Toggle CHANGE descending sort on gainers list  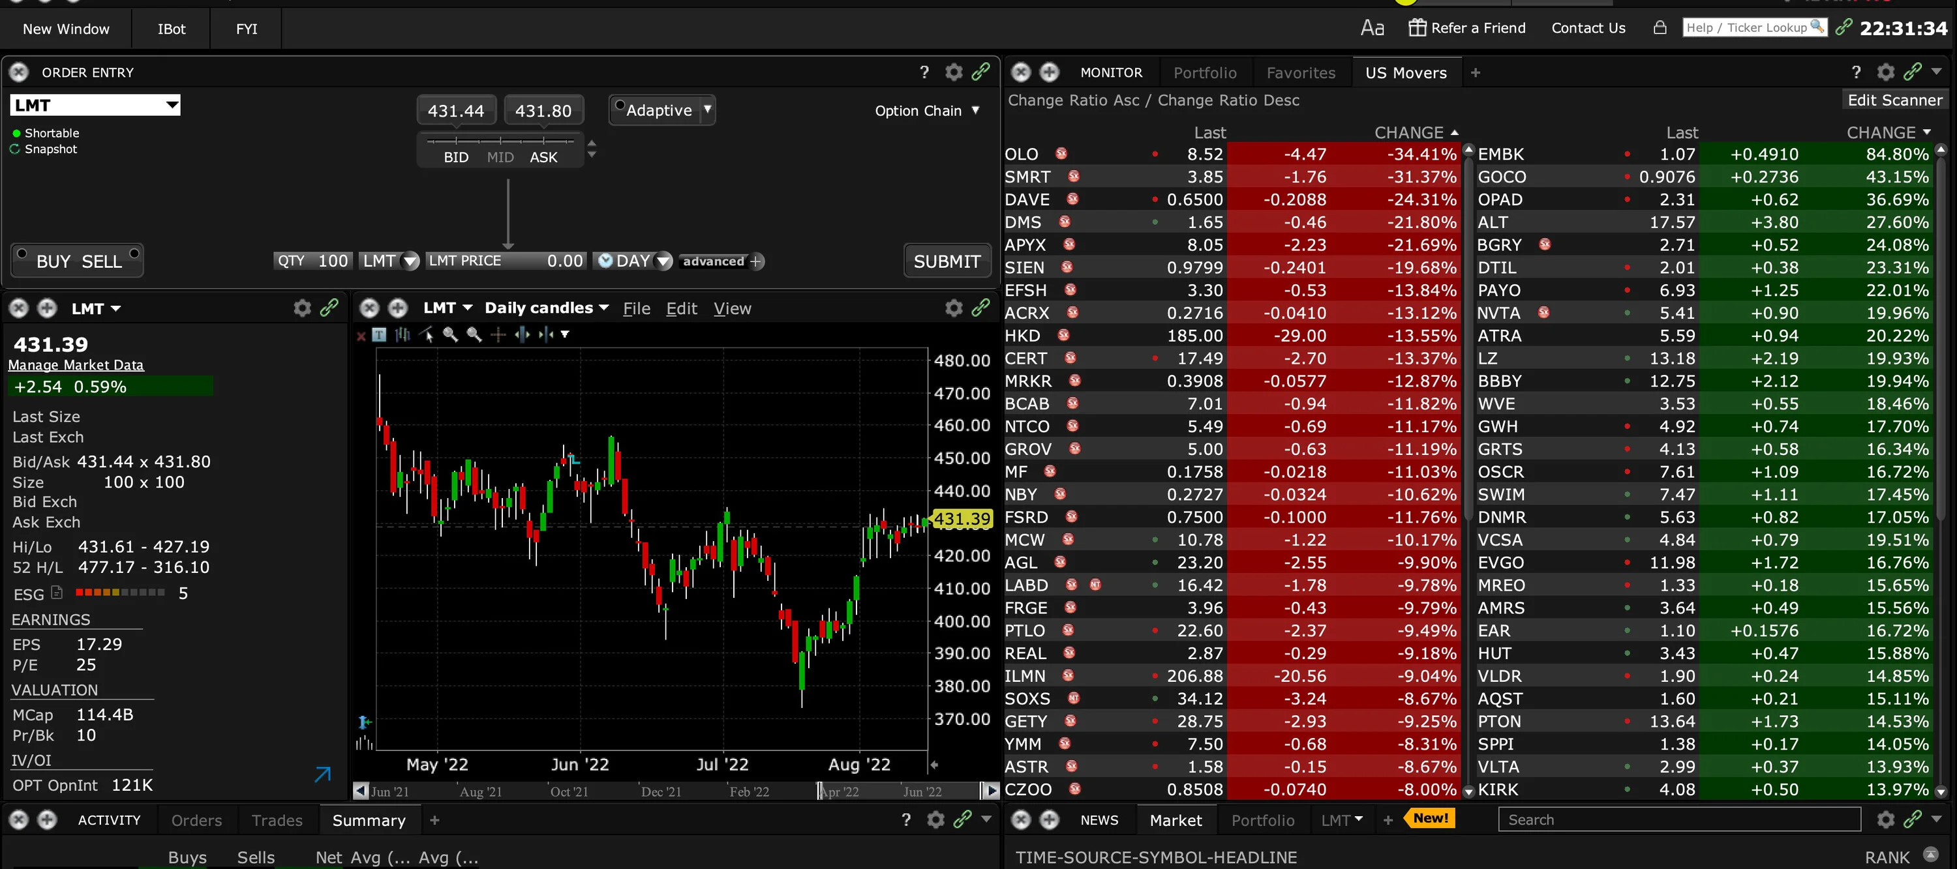coord(1889,132)
